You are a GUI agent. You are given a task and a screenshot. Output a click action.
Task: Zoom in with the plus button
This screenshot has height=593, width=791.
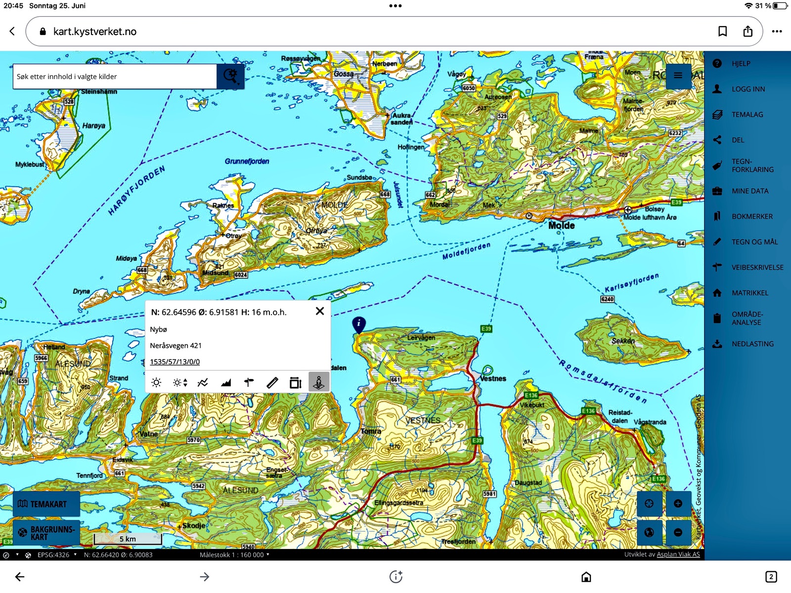point(678,504)
